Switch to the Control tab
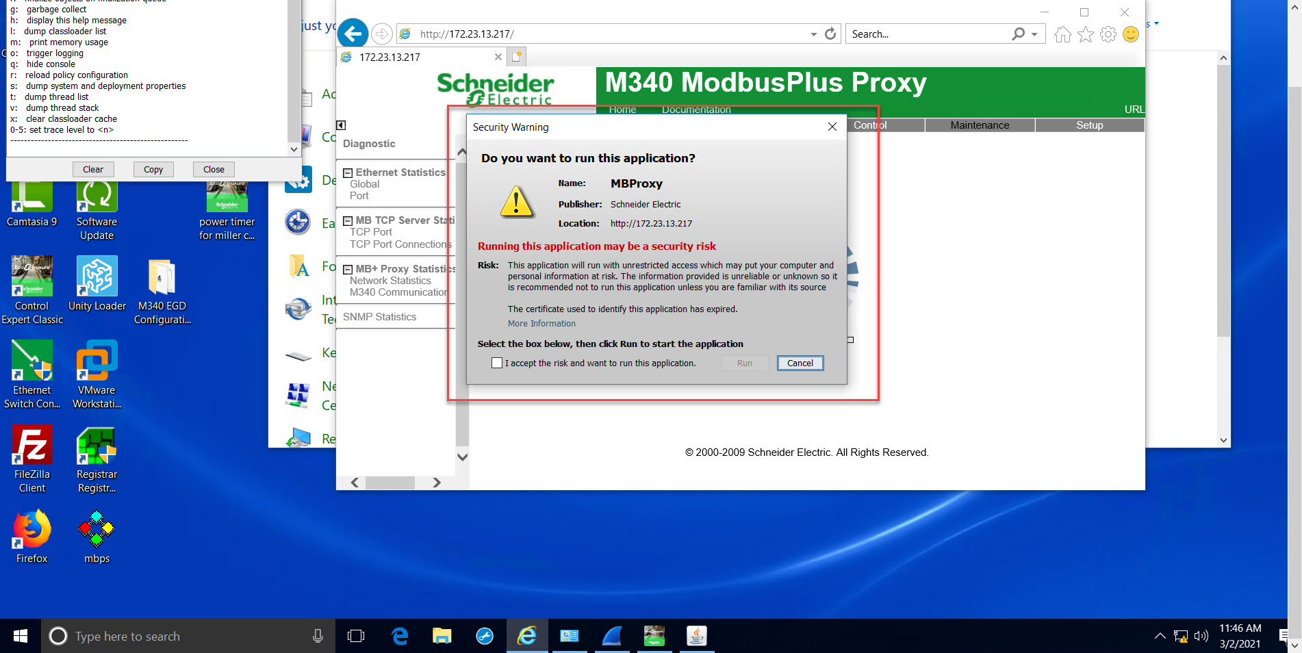The image size is (1302, 653). 886,125
